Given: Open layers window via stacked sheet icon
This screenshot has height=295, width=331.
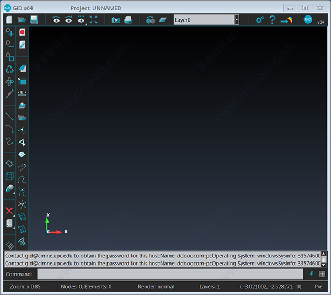Looking at the screenshot, I should click(x=163, y=20).
